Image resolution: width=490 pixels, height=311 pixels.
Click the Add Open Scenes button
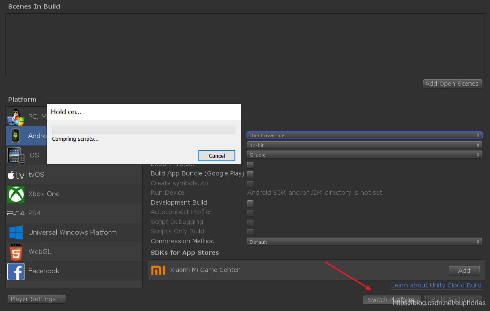(x=452, y=84)
